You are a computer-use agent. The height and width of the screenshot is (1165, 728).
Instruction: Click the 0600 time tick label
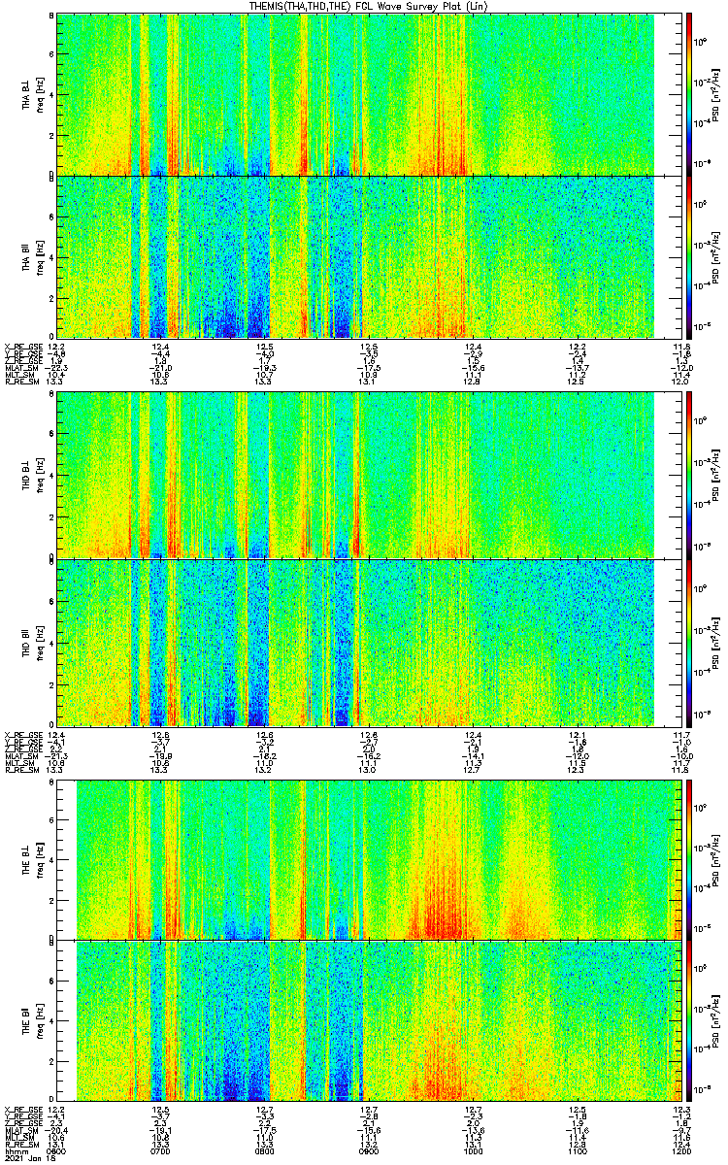tap(57, 1150)
